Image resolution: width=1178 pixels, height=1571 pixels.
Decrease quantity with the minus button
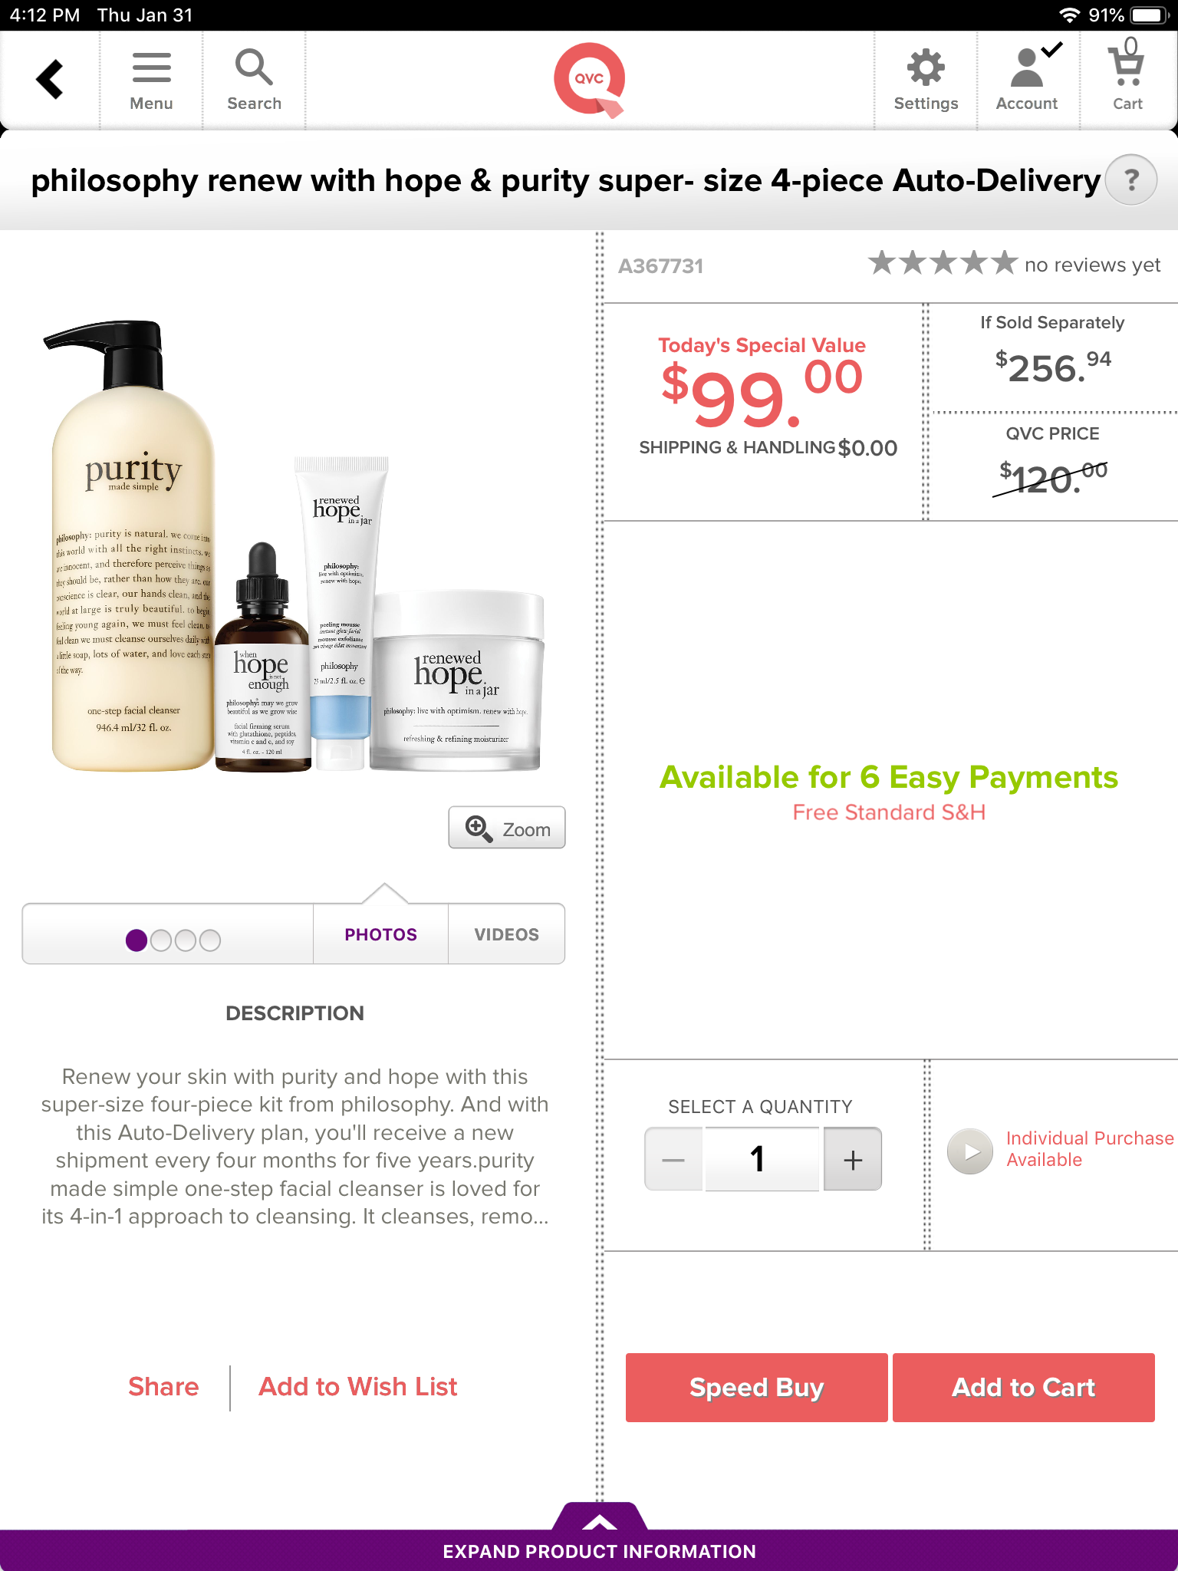pos(673,1159)
